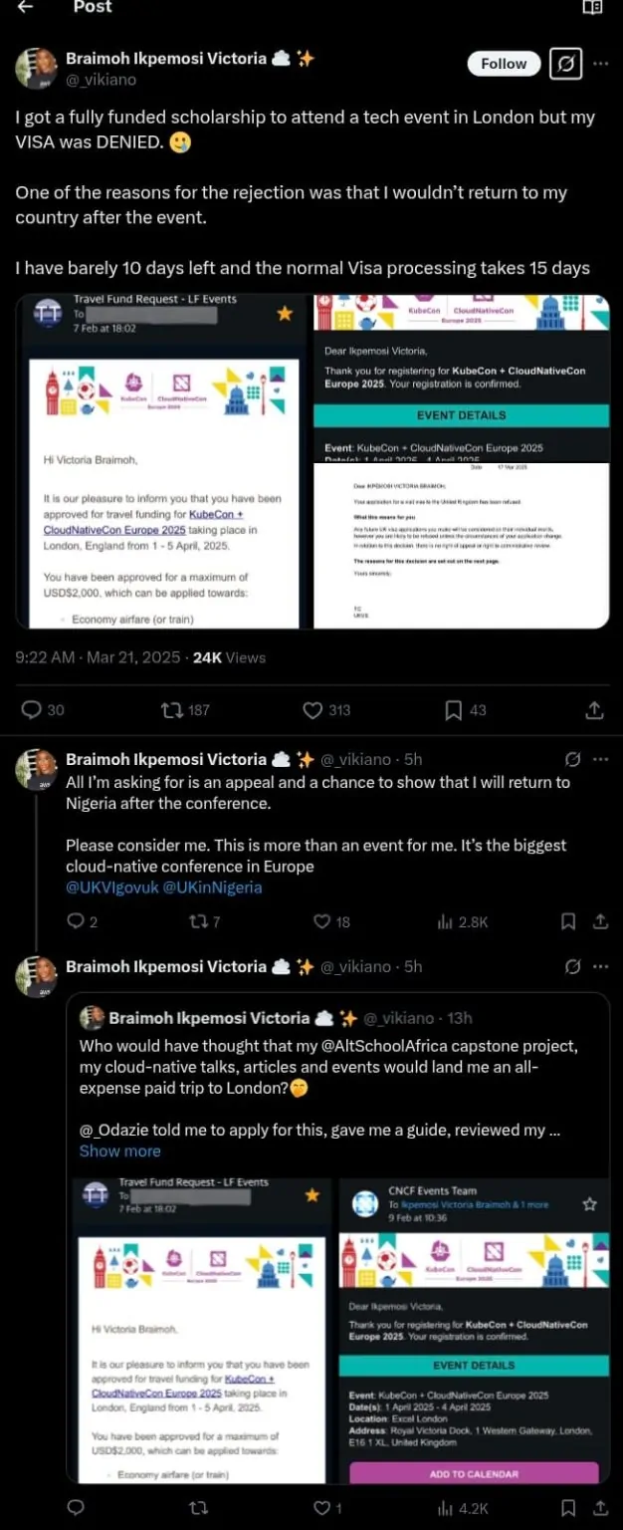Open reader view book icon

592,7
